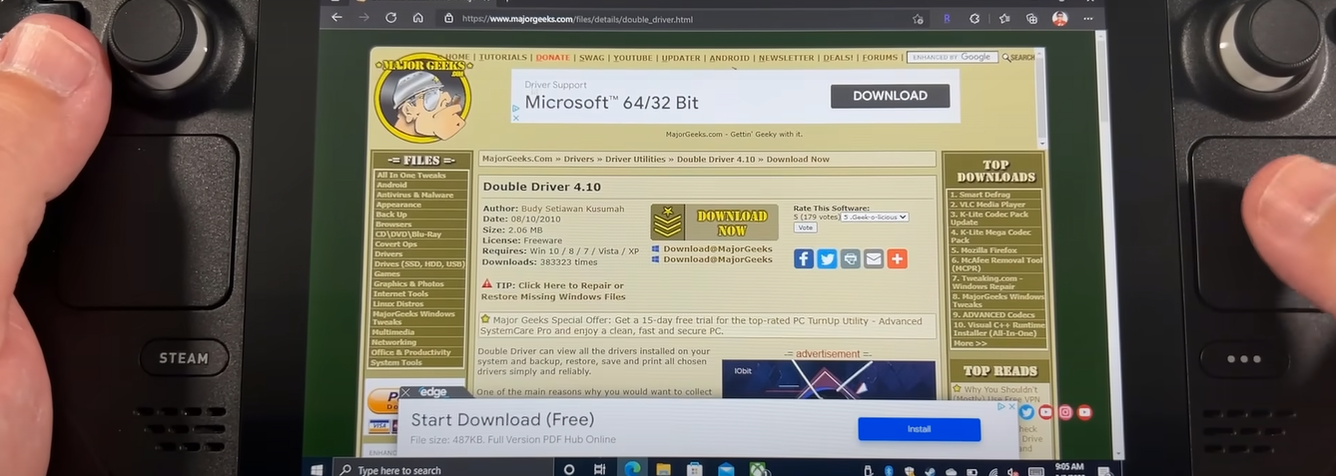Reload the page with the refresh icon
Image resolution: width=1336 pixels, height=476 pixels.
pyautogui.click(x=390, y=18)
